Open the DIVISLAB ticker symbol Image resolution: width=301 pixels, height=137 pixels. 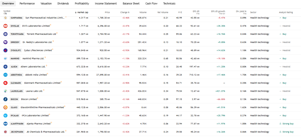click(x=15, y=26)
